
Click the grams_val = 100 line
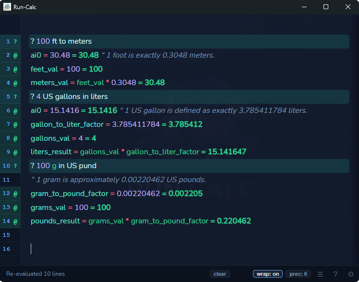(x=71, y=208)
